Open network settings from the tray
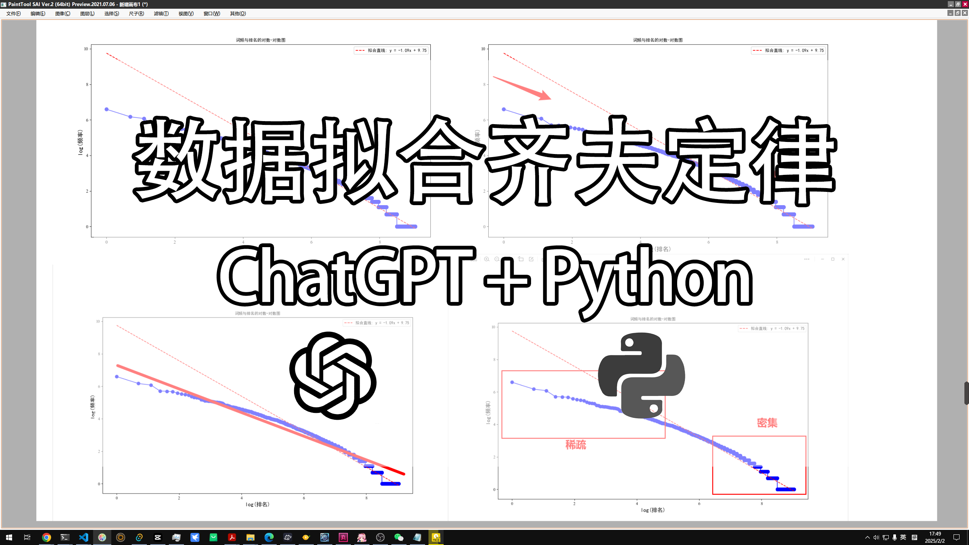 885,537
